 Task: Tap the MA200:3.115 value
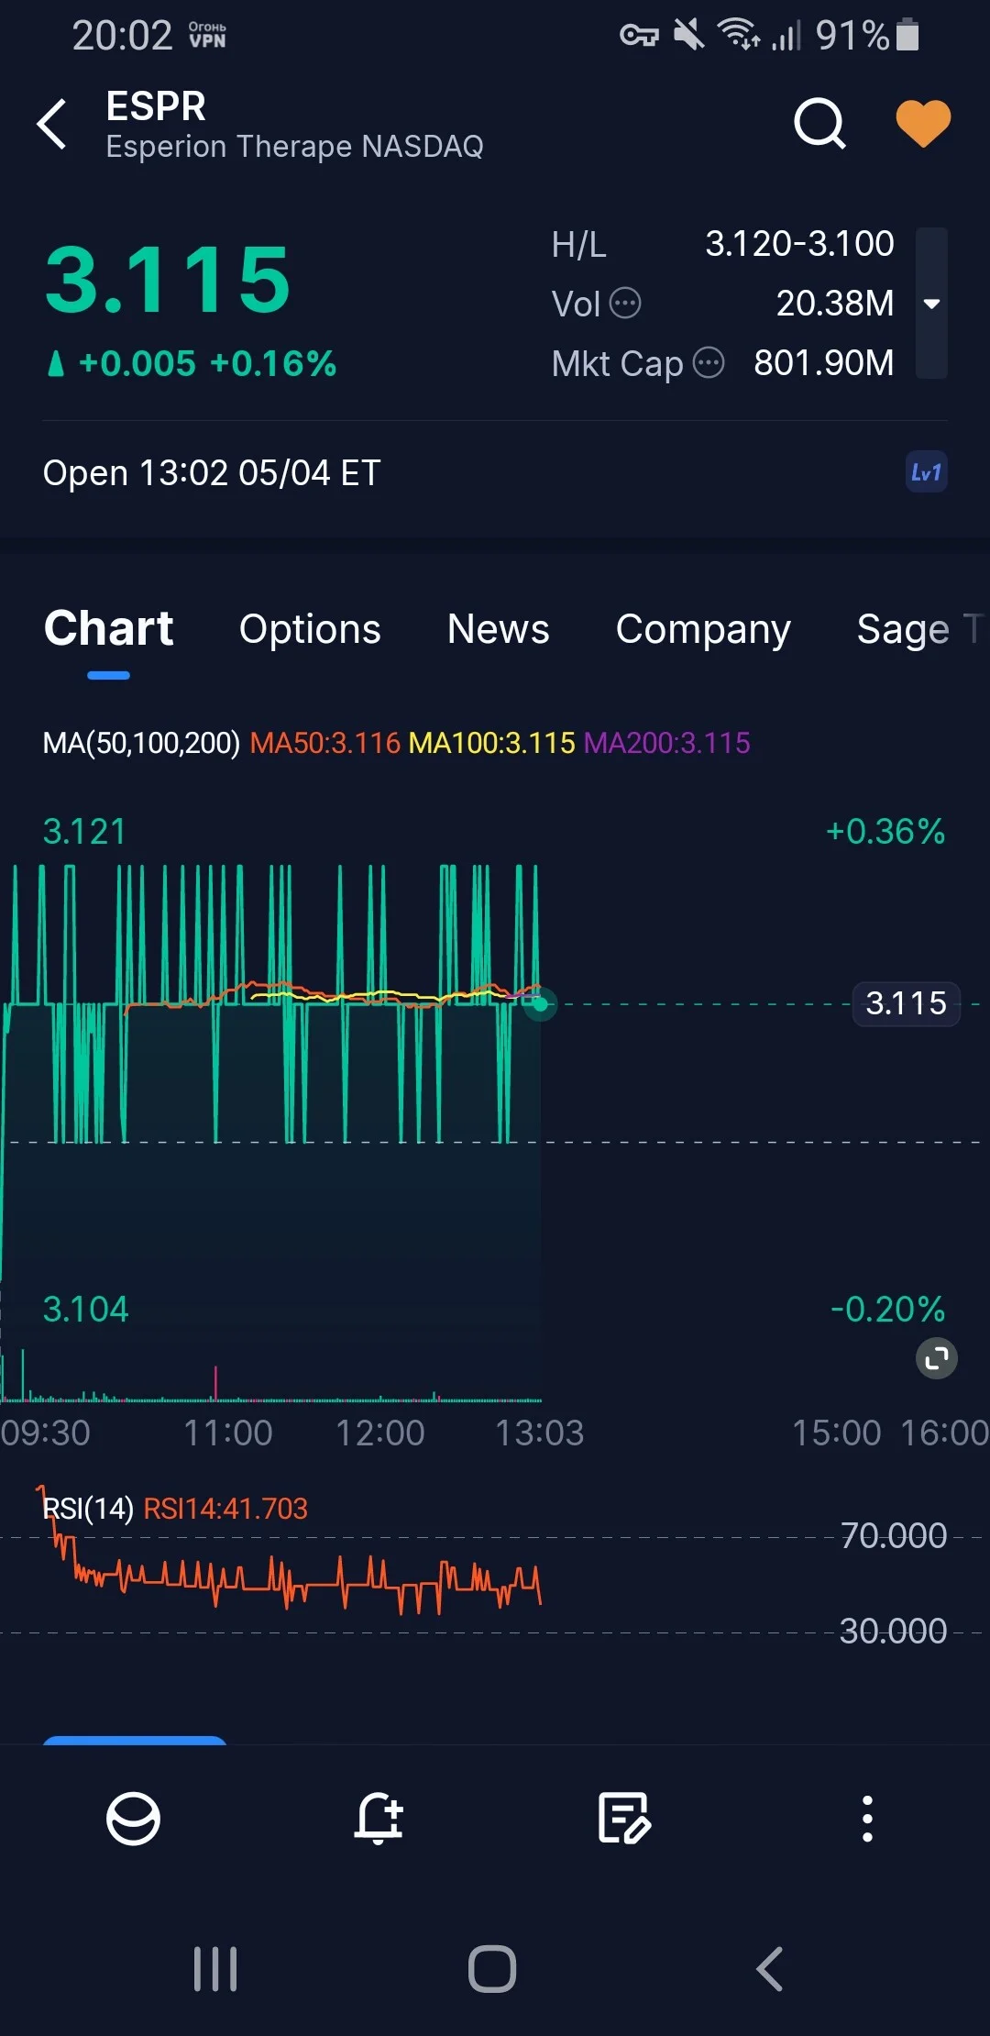pos(667,743)
